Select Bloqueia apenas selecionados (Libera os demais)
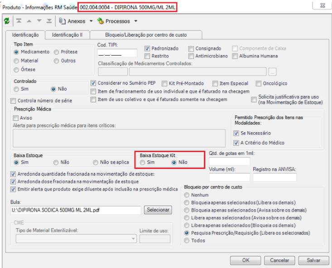332x268 pixels. (187, 203)
